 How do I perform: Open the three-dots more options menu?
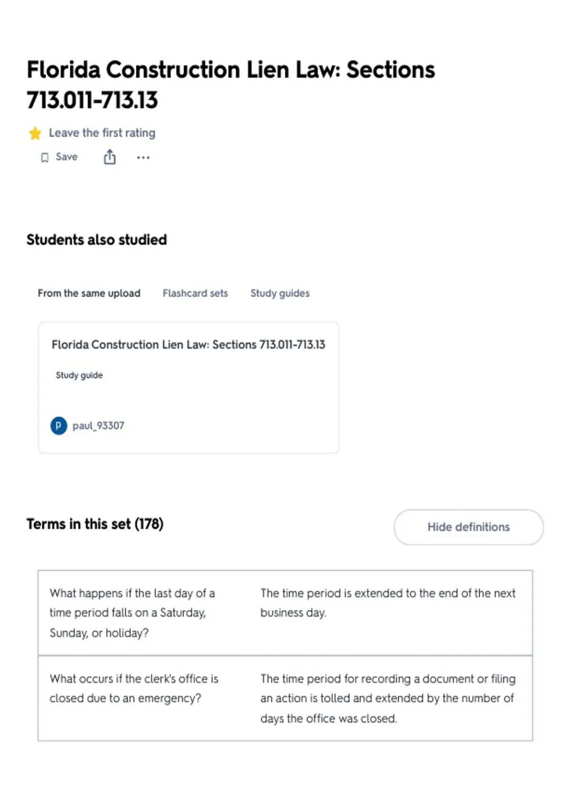point(143,158)
